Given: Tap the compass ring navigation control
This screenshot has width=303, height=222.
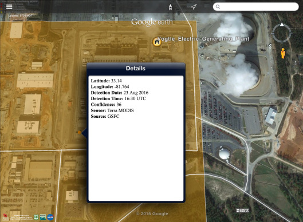Looking at the screenshot, I should tap(282, 33).
